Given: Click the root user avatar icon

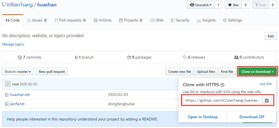Looking at the screenshot, I should (8, 84).
